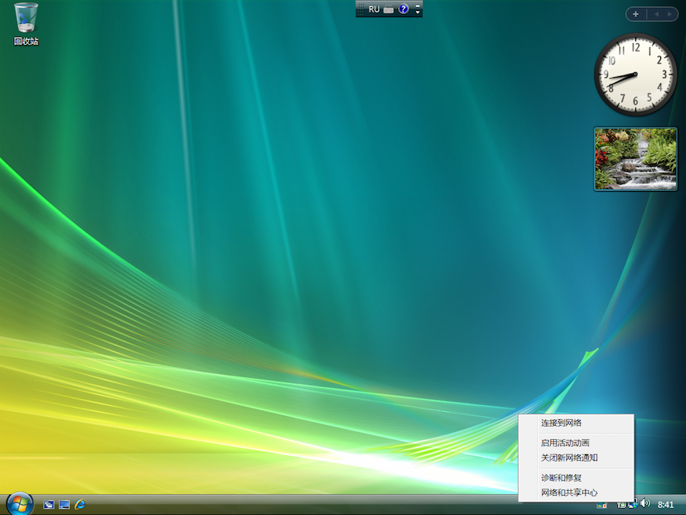Click the network globe tray icon
The width and height of the screenshot is (686, 515).
(633, 504)
